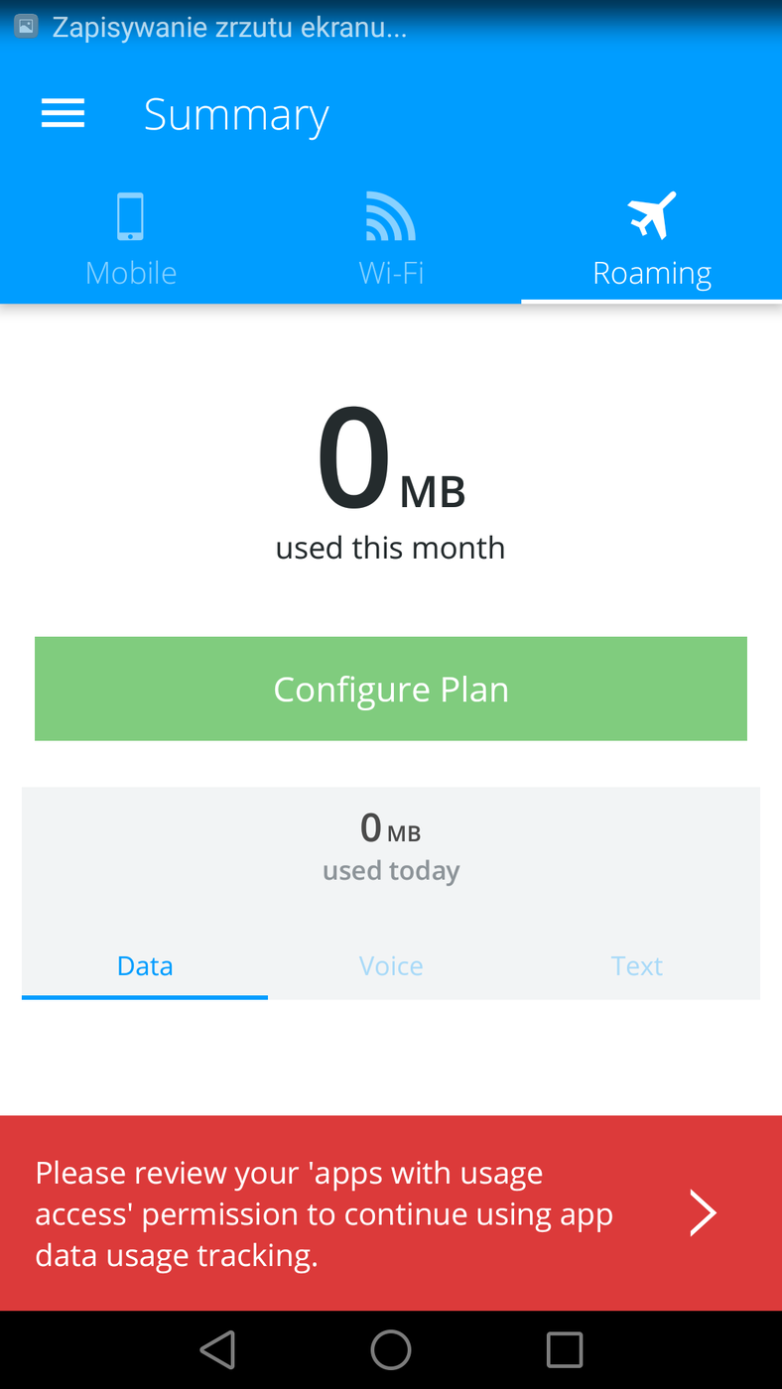Expand the red permission banner arrow
This screenshot has width=782, height=1389.
703,1213
